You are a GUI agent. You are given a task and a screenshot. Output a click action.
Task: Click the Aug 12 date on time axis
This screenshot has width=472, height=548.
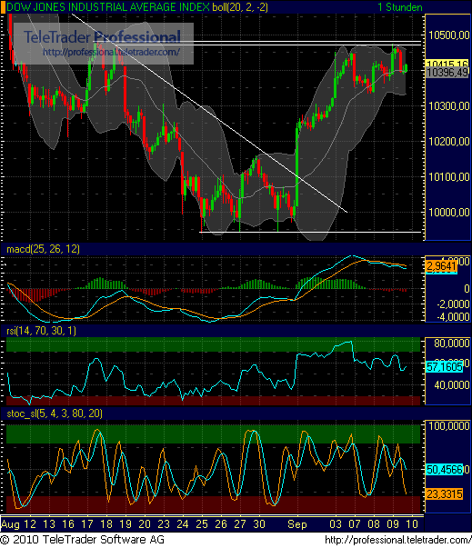coord(18,523)
